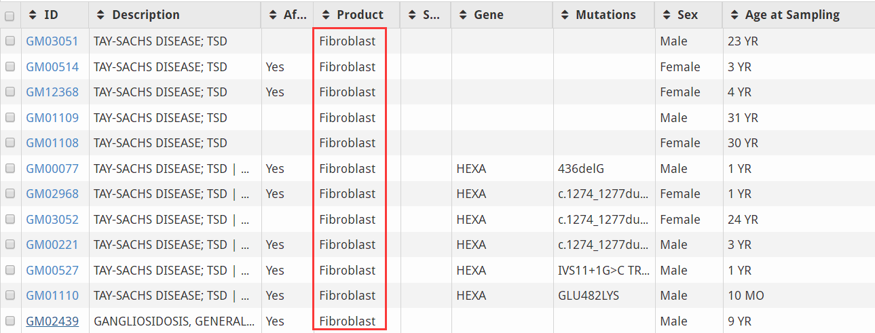Open sample link GM00514
This screenshot has height=333, width=875.
pyautogui.click(x=52, y=66)
